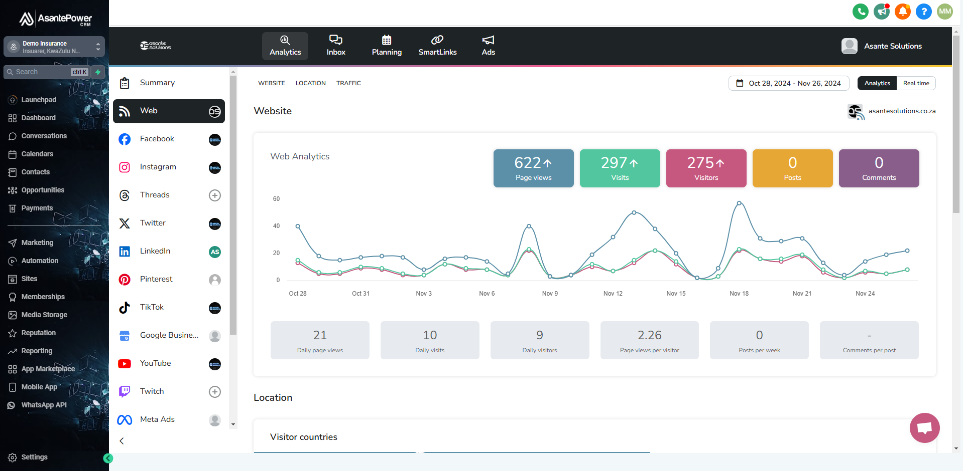Open the megaphone announcements icon

point(881,12)
